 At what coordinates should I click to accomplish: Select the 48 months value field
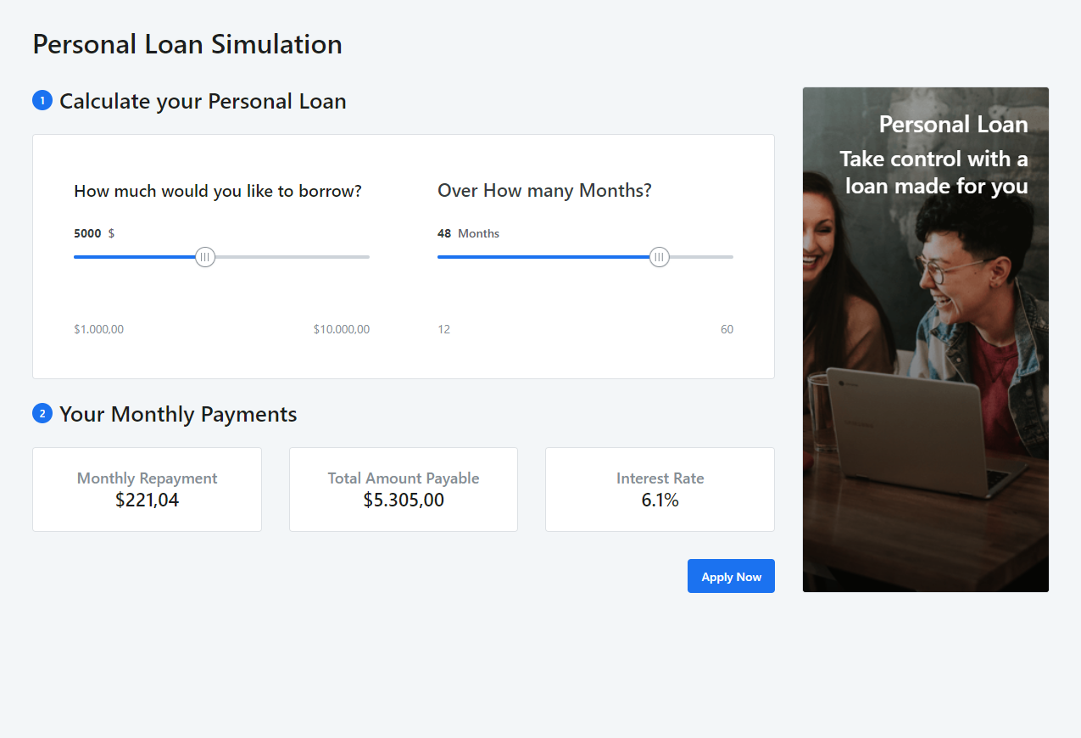pyautogui.click(x=444, y=233)
